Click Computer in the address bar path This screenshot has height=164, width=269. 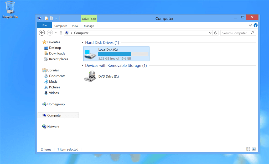coord(81,33)
